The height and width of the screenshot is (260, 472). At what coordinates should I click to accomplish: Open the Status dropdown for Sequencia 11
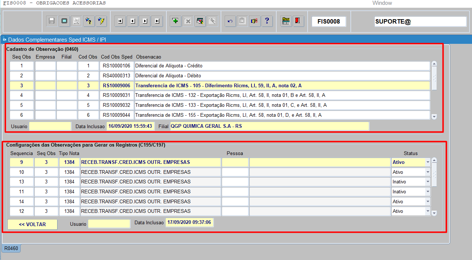point(428,192)
